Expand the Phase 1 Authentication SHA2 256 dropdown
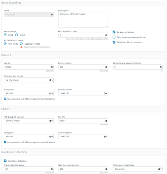Viewport: 167px width, 174px height. (83, 93)
